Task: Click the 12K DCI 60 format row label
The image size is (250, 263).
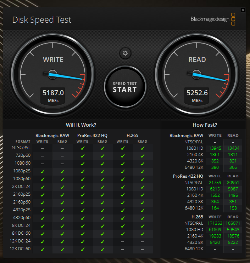Action: (20, 249)
